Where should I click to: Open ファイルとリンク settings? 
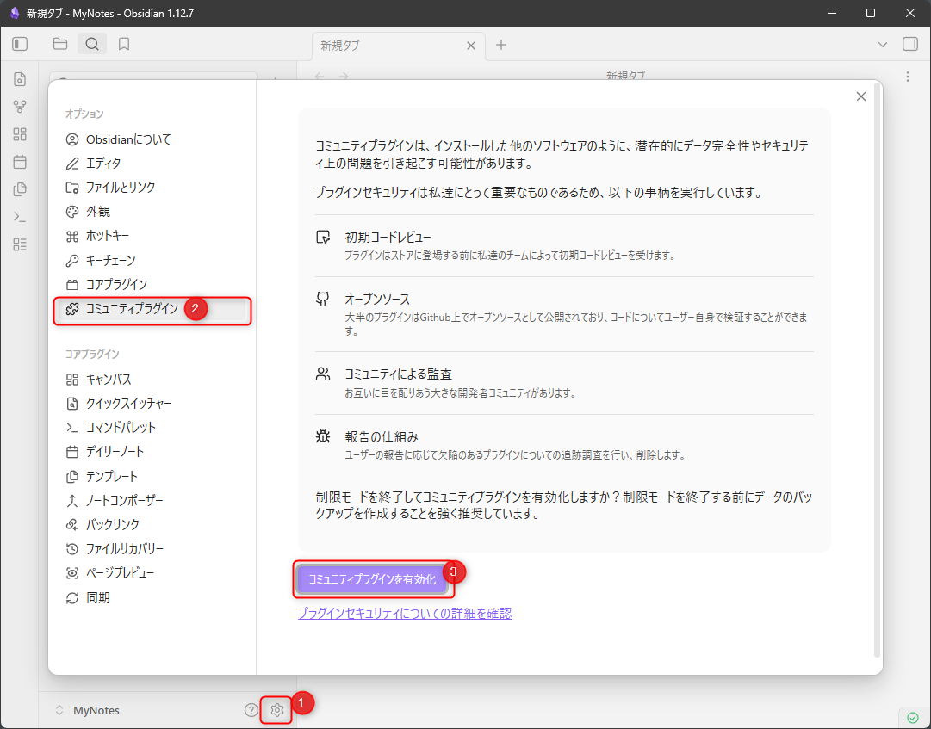pyautogui.click(x=153, y=188)
